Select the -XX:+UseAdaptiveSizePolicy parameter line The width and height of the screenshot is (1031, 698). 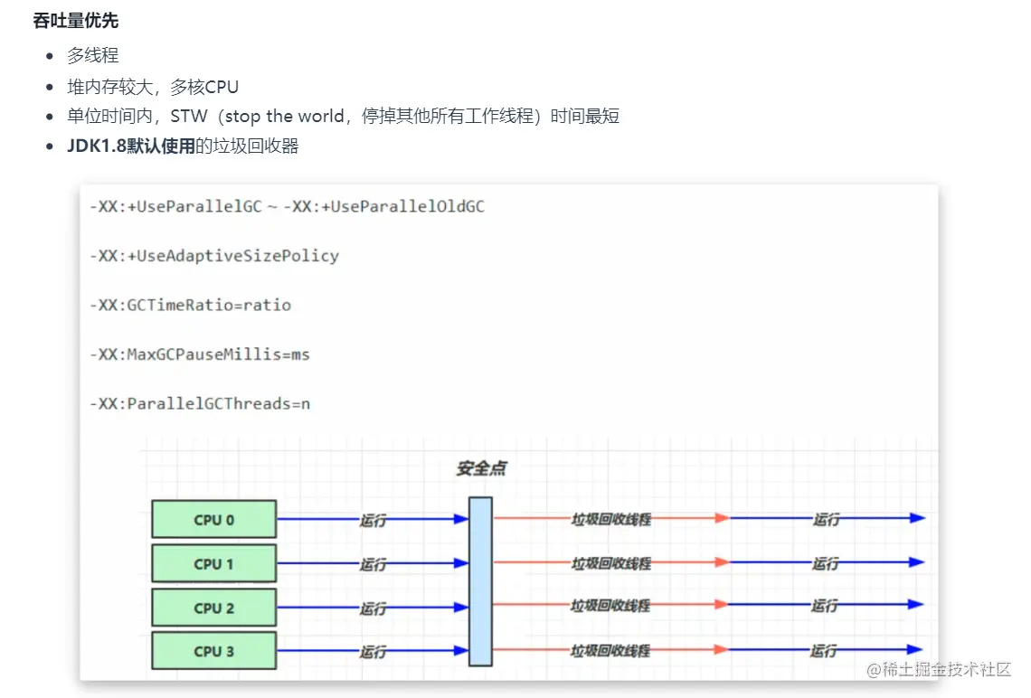(214, 256)
